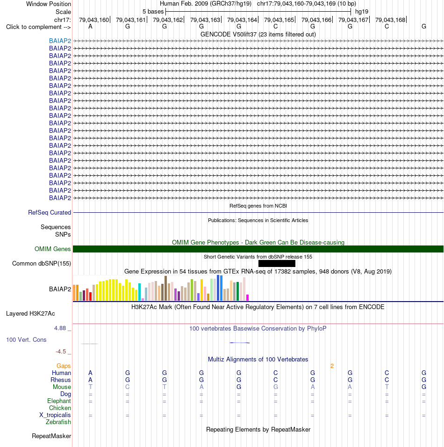Click the Chicken alignment row label
This screenshot has width=444, height=447.
(60, 408)
